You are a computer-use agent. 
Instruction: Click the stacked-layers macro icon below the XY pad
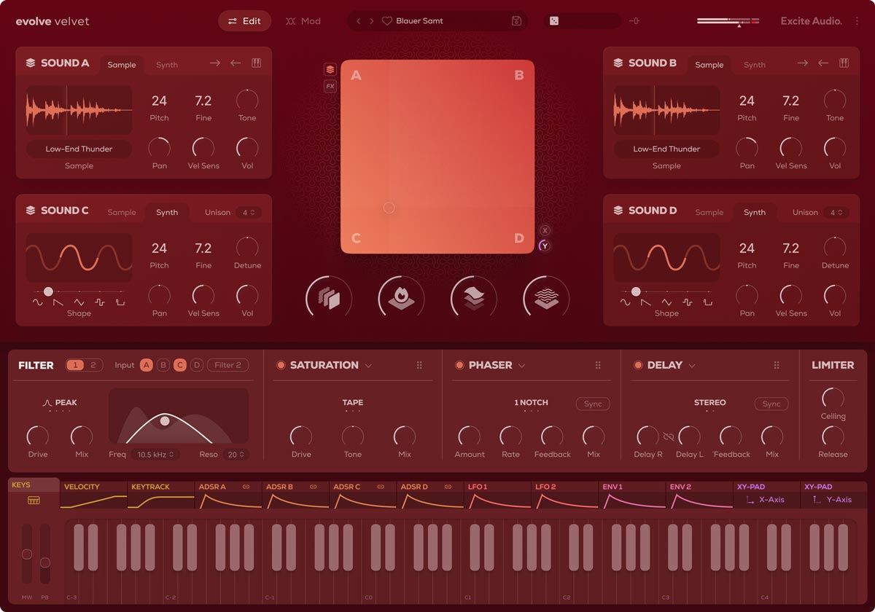(x=472, y=297)
